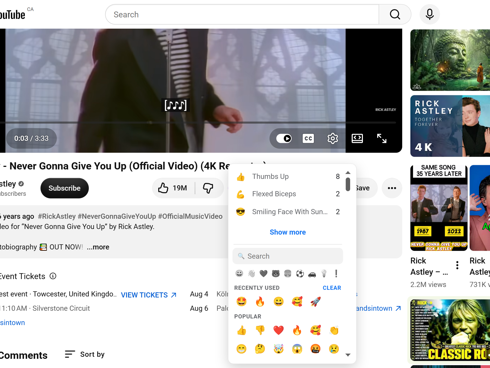490x368 pixels.
Task: Dislike the video with thumbs down
Action: tap(208, 188)
